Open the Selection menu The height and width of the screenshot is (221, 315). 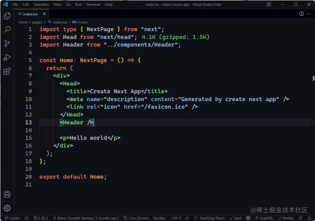click(41, 4)
